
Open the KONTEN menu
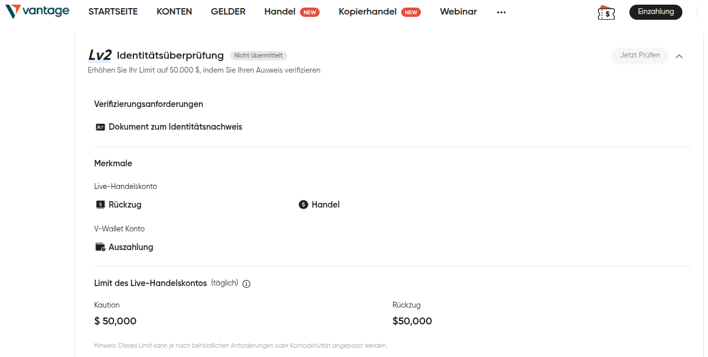click(174, 11)
